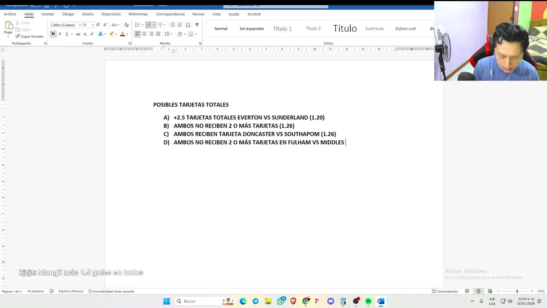Switch to Insertar tab

pyautogui.click(x=48, y=14)
